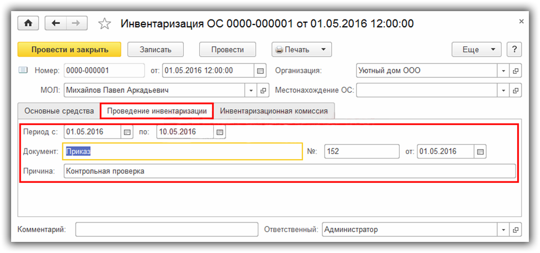Click the Причина: label

pyautogui.click(x=39, y=171)
